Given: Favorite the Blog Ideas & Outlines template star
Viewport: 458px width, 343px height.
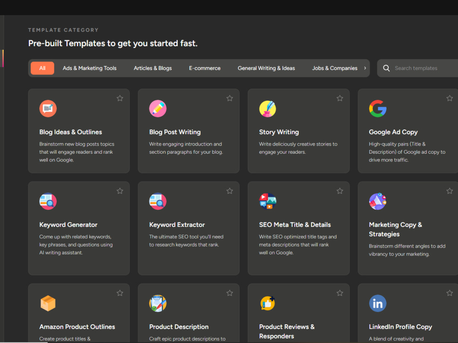Looking at the screenshot, I should pyautogui.click(x=120, y=98).
